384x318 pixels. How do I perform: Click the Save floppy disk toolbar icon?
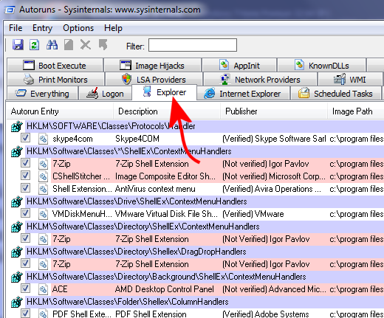pos(18,45)
